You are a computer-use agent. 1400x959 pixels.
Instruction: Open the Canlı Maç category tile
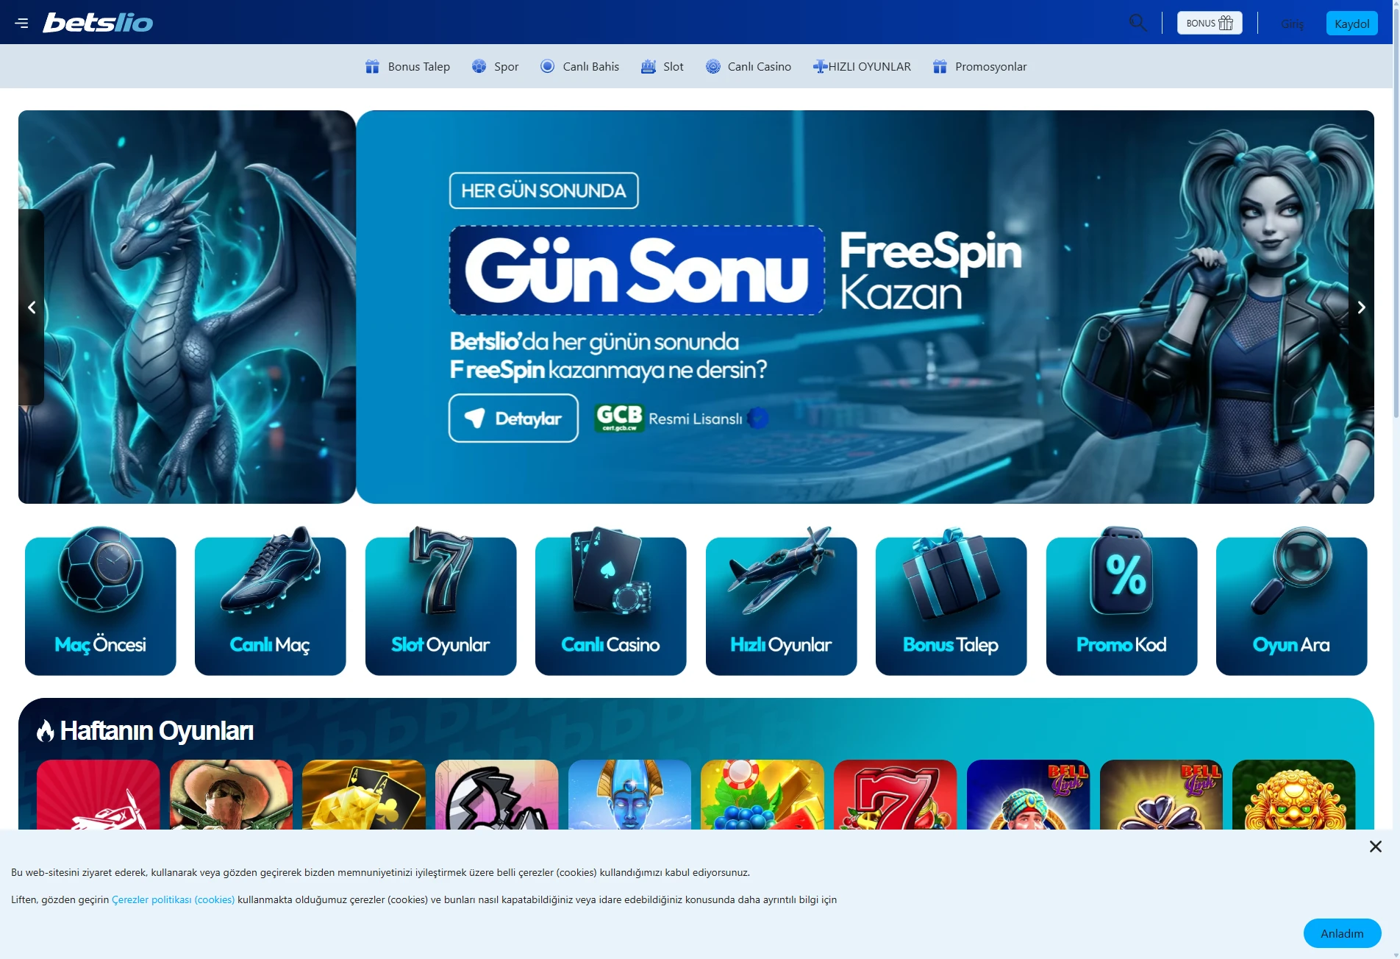point(271,602)
